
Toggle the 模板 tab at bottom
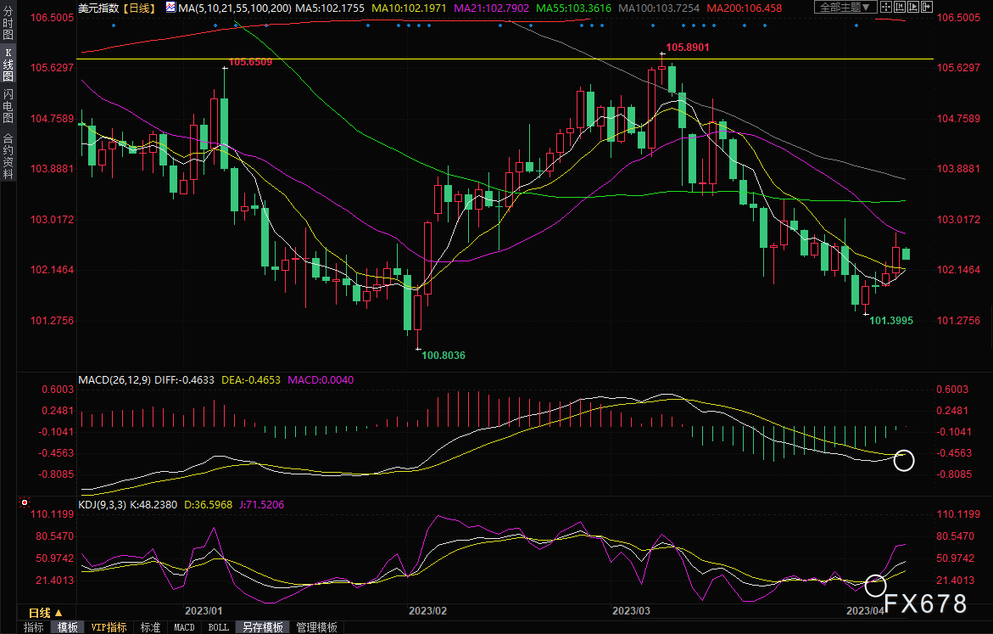pos(68,627)
